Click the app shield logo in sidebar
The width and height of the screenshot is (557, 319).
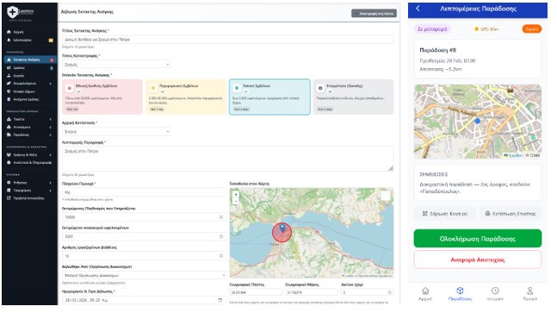12,12
